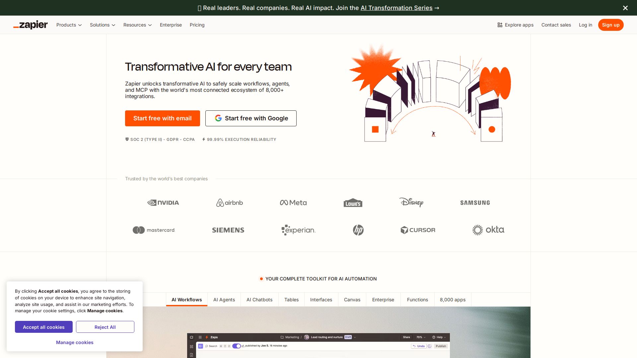637x358 pixels.
Task: Click the Reject All cookies button
Action: [x=105, y=327]
